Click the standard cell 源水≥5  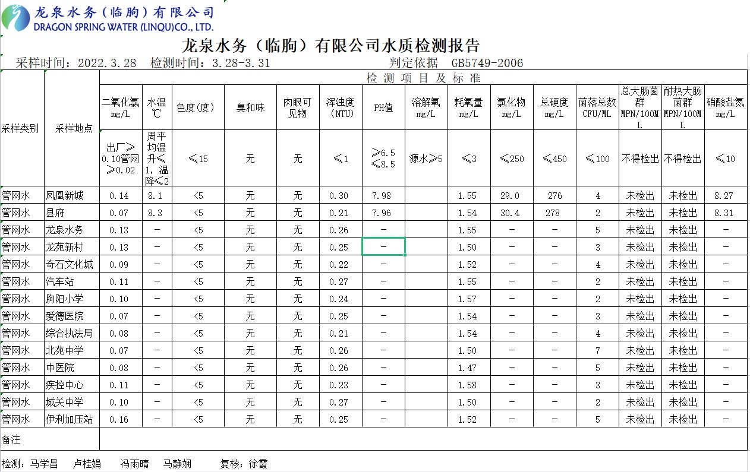(426, 158)
